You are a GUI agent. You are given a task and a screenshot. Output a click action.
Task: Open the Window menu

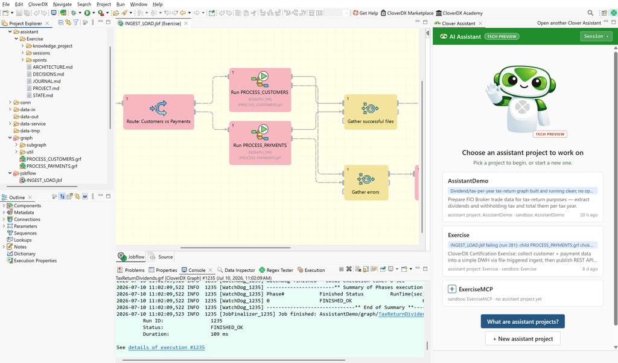139,4
